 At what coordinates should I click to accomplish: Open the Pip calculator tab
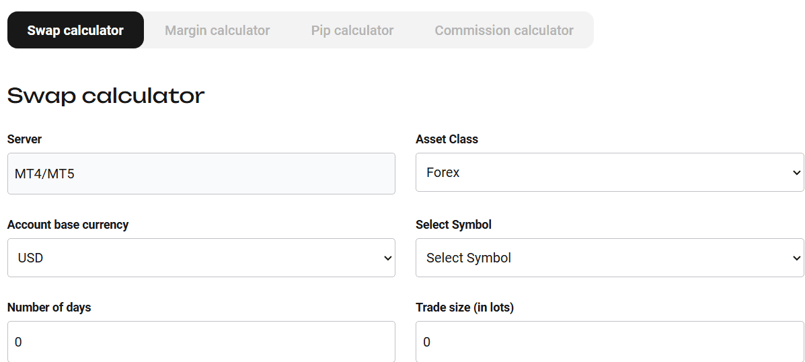pos(352,30)
